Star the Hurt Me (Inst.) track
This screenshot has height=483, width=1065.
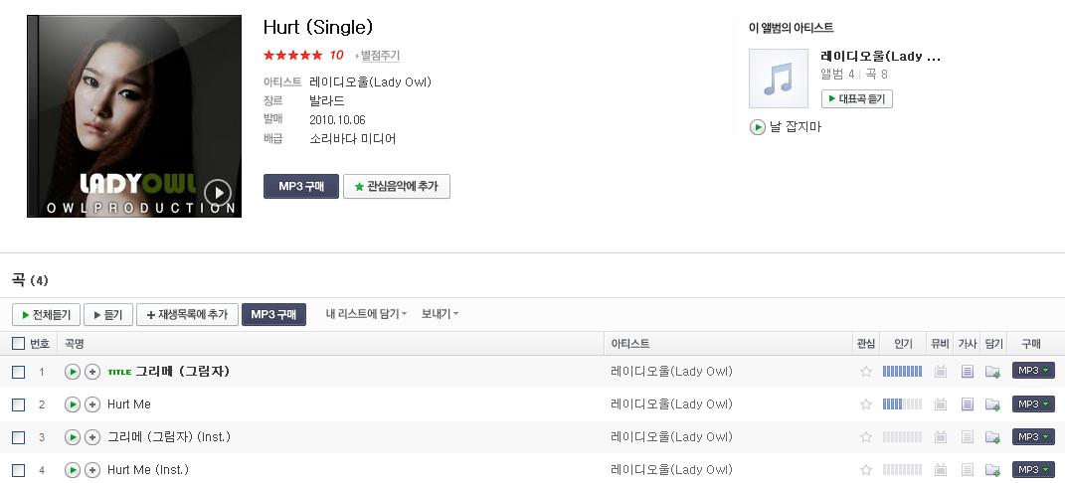(866, 470)
